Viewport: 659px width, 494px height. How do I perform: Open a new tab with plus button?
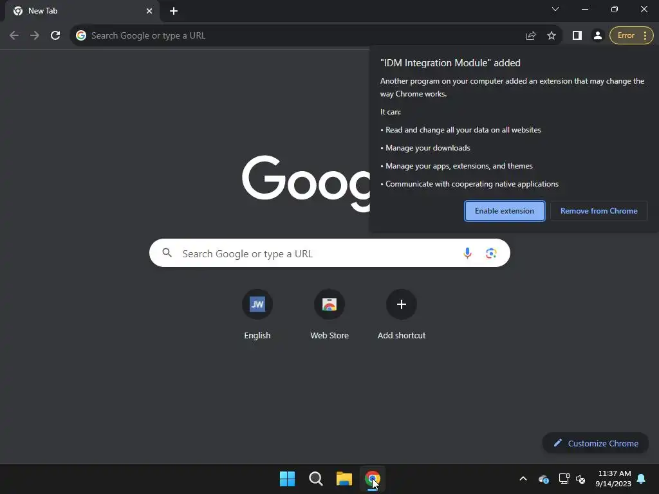tap(174, 11)
